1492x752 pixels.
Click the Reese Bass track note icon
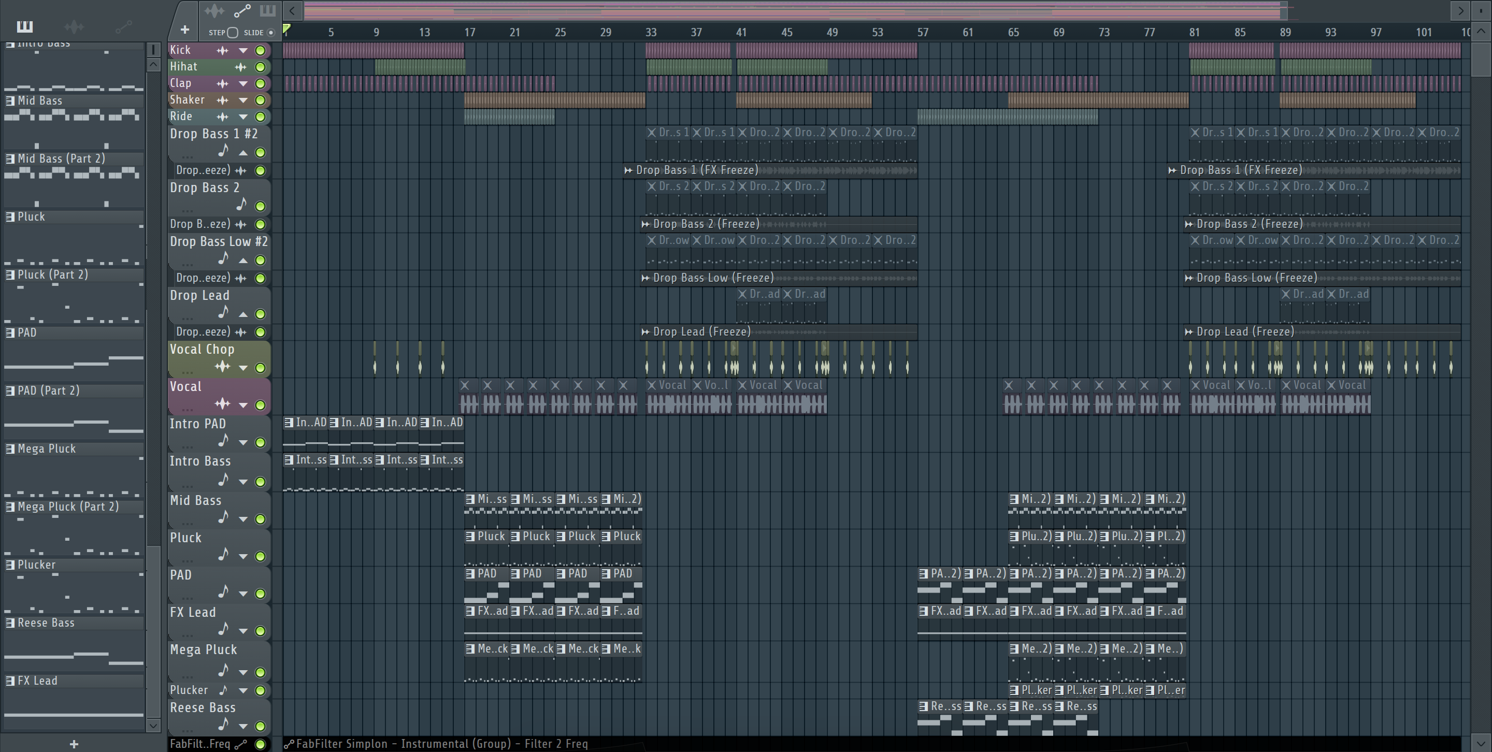(x=224, y=724)
